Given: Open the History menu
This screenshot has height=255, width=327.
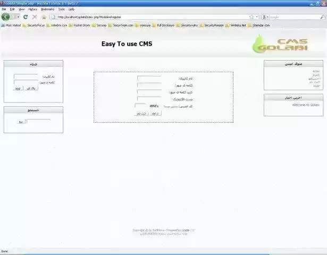Looking at the screenshot, I should point(32,9).
